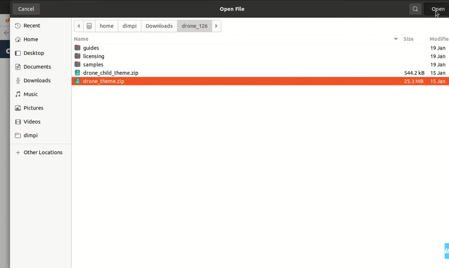Click the drone_child_theme.zip archive icon
The image size is (449, 268).
(77, 73)
